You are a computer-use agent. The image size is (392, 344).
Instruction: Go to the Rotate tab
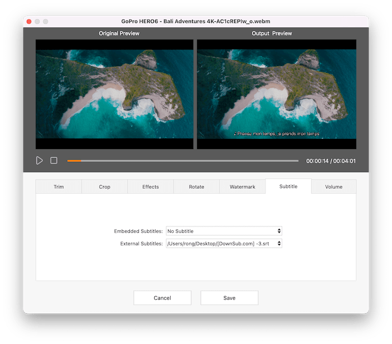tap(197, 187)
